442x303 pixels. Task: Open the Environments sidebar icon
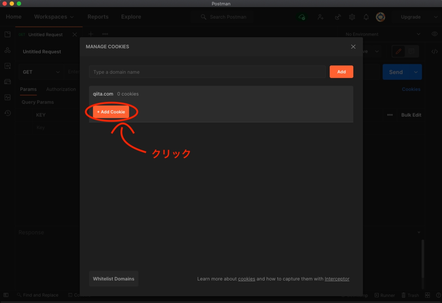pos(7,66)
